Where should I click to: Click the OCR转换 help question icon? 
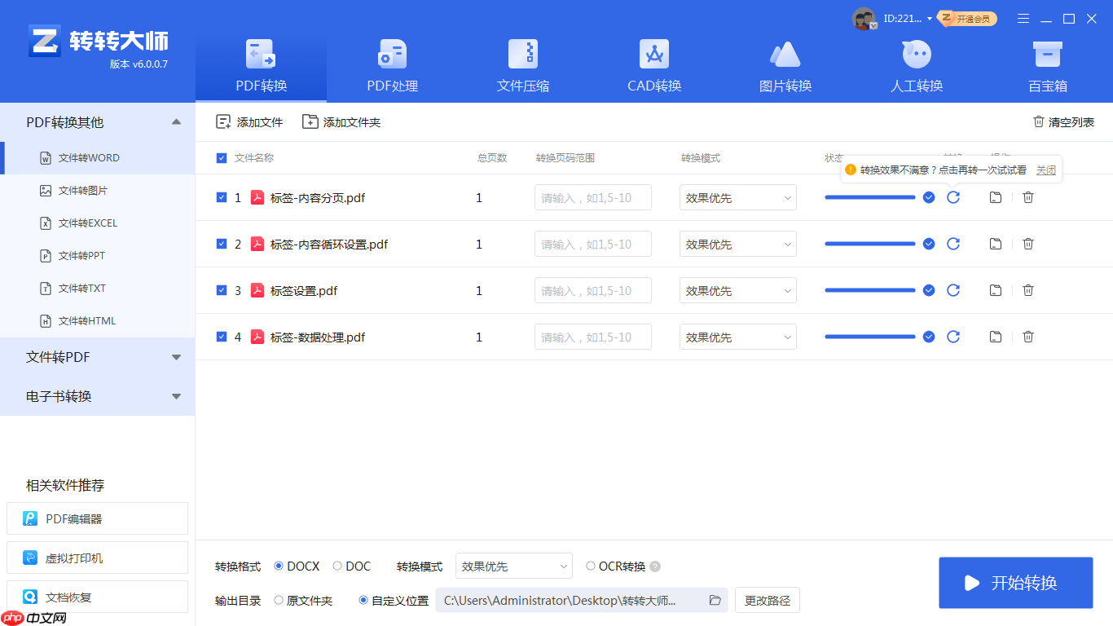click(x=655, y=566)
